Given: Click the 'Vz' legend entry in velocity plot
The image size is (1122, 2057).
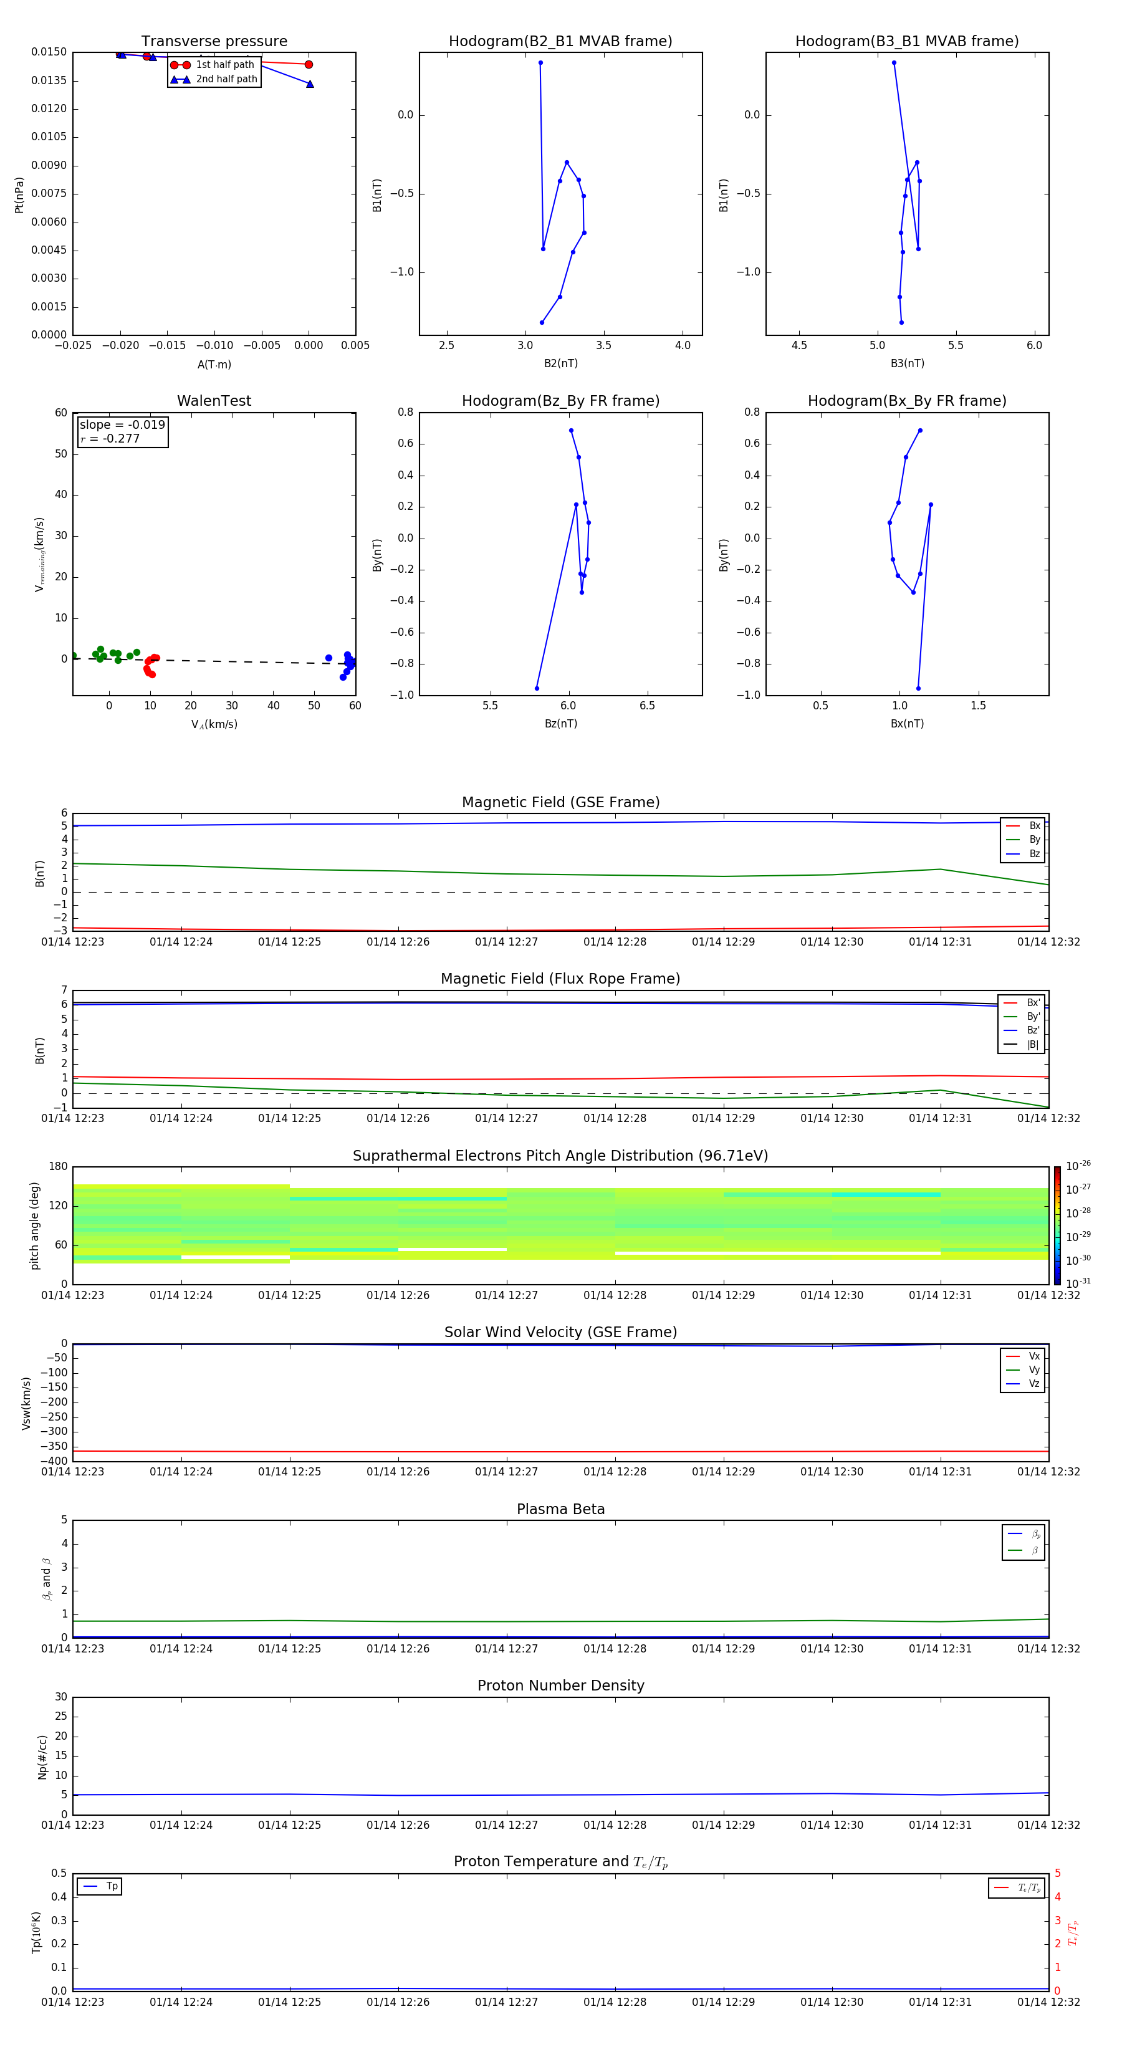Looking at the screenshot, I should [x=1023, y=1383].
